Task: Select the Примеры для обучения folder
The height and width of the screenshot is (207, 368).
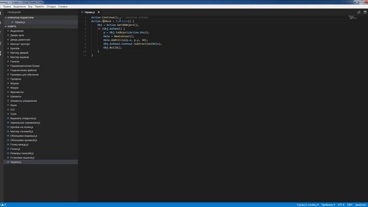Action: 24,75
